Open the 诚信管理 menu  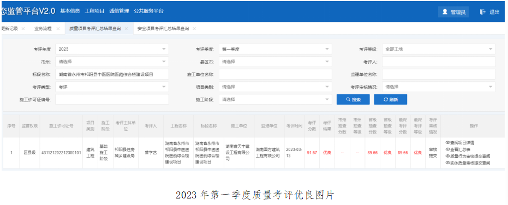[x=119, y=11]
